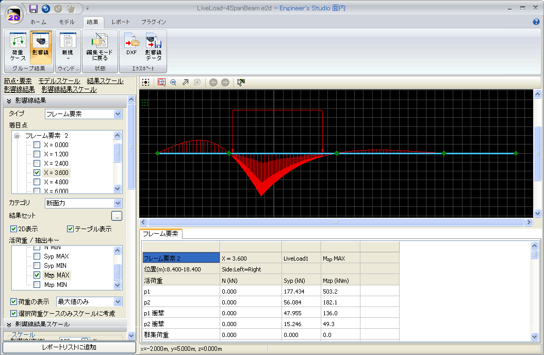Open the プラグイン ribbon tab
The width and height of the screenshot is (544, 355).
(153, 22)
